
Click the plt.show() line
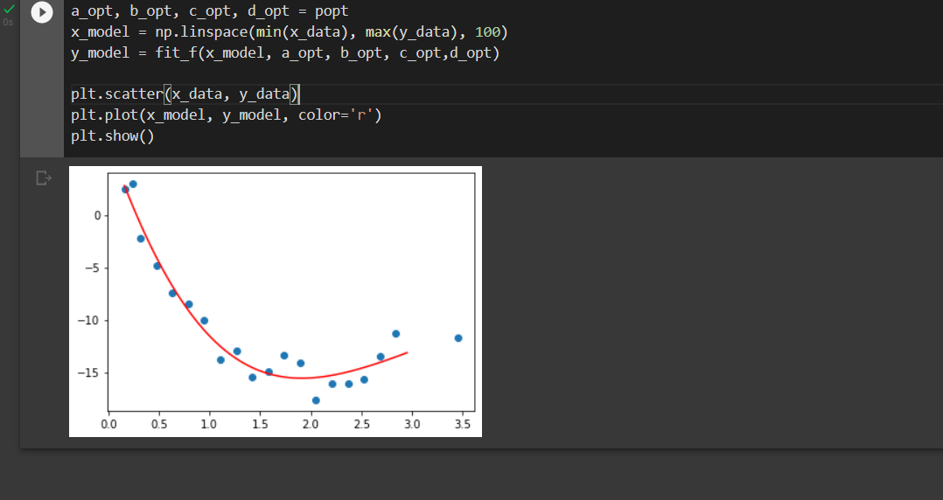pyautogui.click(x=113, y=135)
